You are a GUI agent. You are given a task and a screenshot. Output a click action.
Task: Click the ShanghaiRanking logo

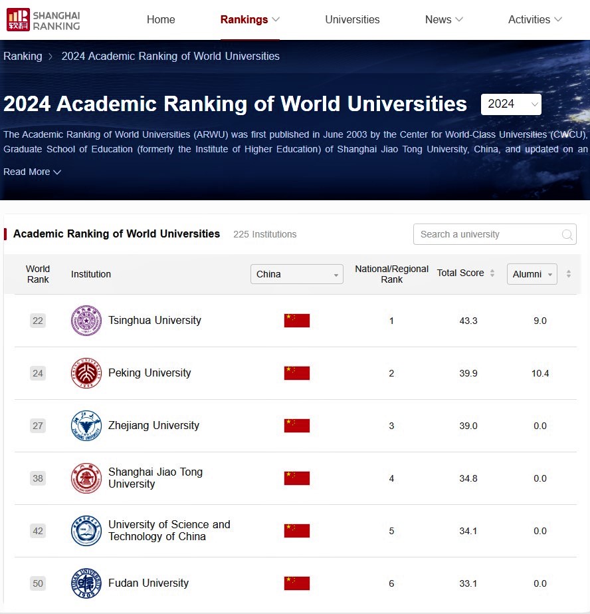[43, 20]
